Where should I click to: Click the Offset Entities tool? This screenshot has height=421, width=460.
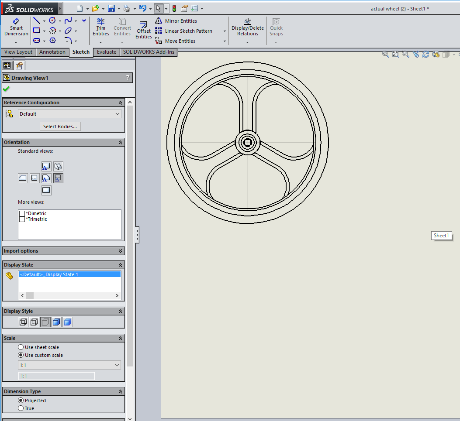(x=143, y=27)
